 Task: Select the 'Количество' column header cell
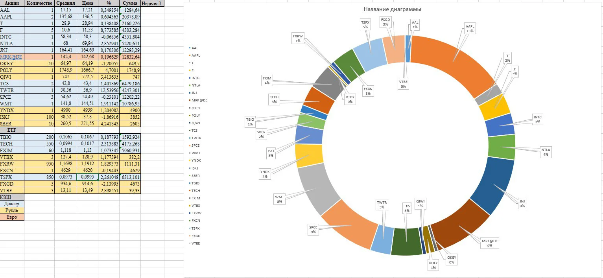click(39, 3)
